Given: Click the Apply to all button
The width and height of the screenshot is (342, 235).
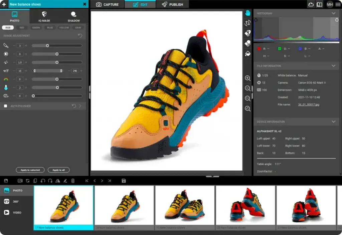Looking at the screenshot, I should click(x=58, y=170).
